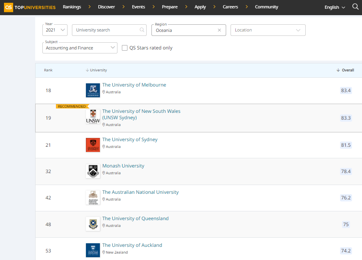Click the Monash University shield logo
The image size is (362, 260).
(x=93, y=171)
